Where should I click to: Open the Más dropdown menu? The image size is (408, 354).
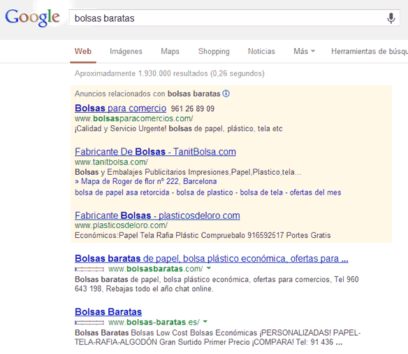click(x=304, y=51)
